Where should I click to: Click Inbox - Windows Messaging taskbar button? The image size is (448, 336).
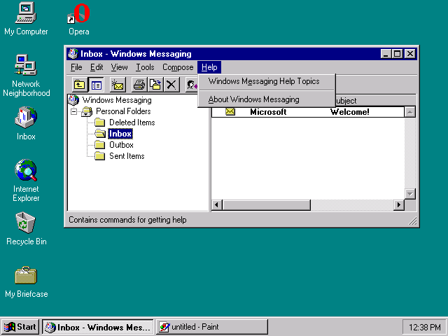[x=98, y=327]
